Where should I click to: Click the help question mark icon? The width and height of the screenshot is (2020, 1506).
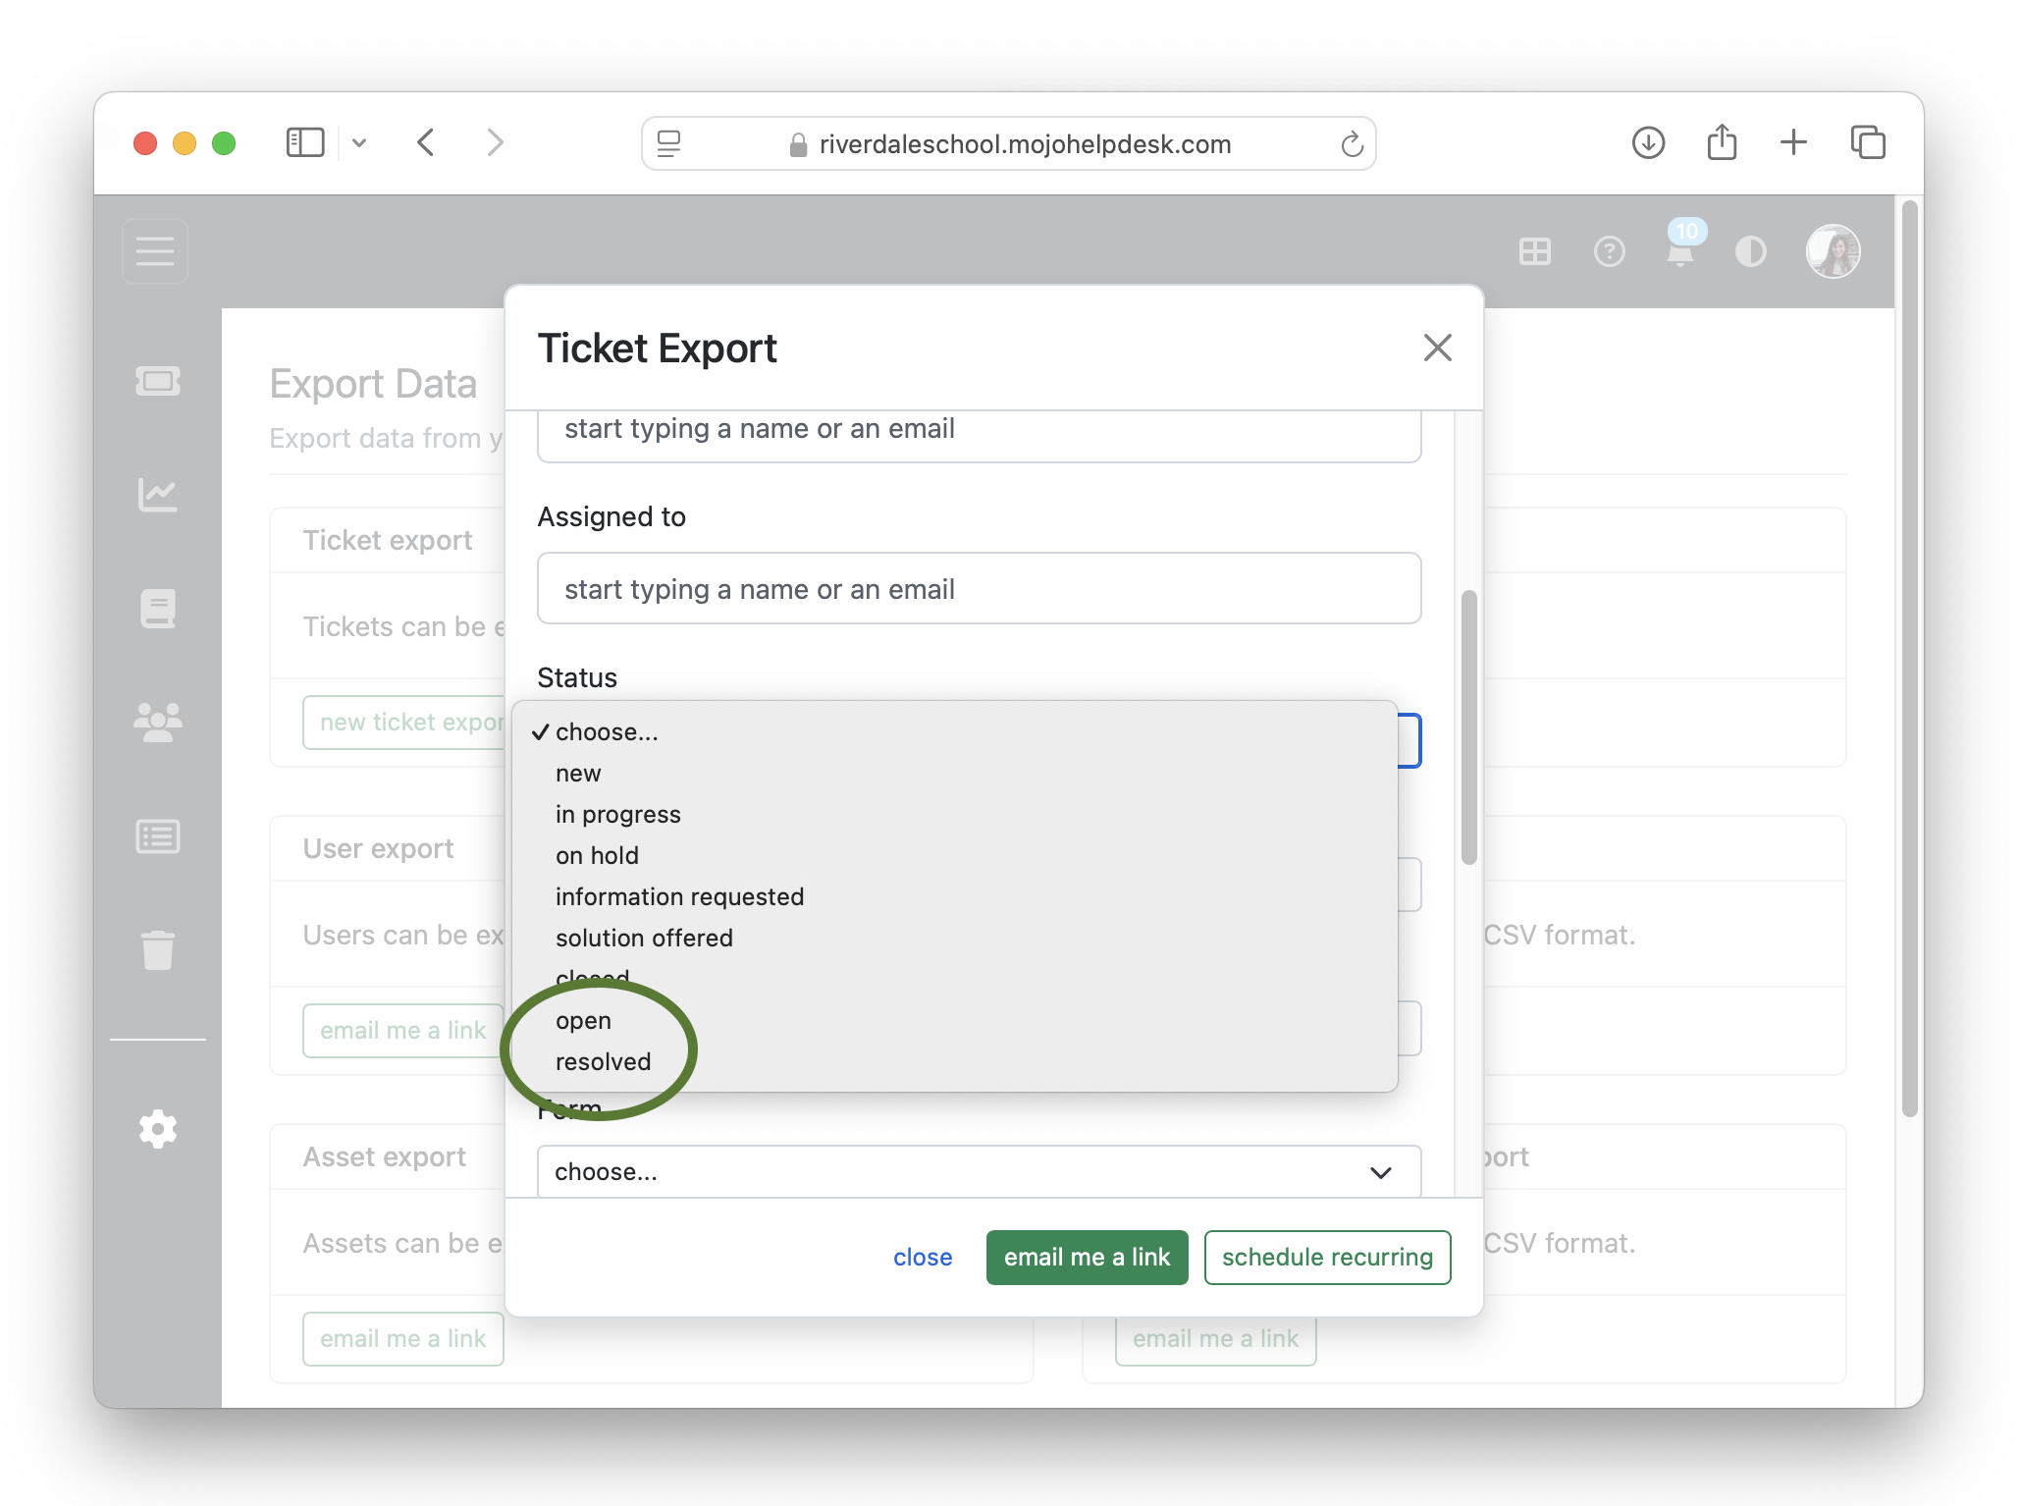tap(1609, 252)
